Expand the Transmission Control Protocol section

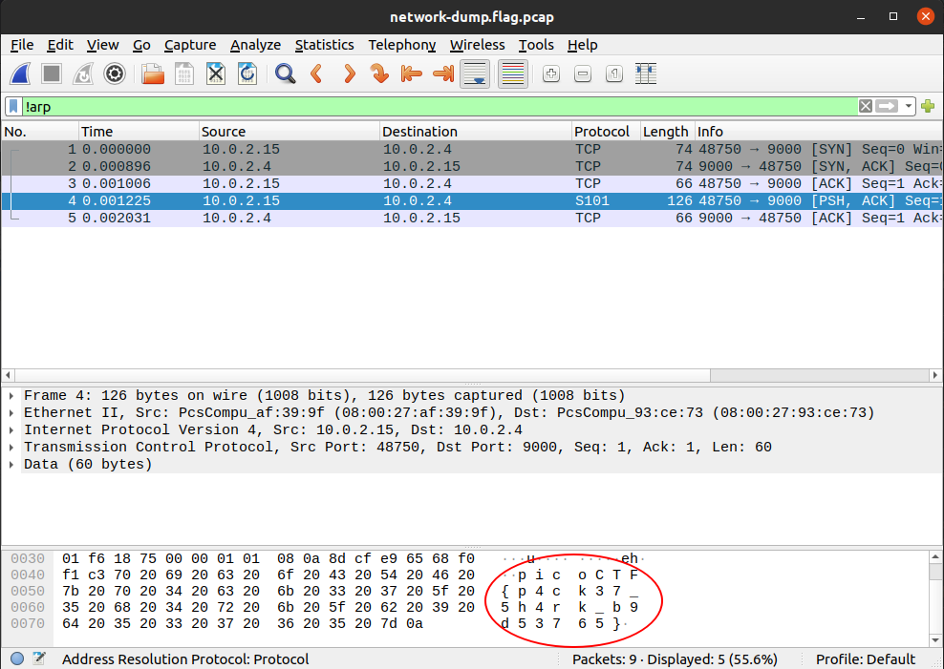pos(11,448)
